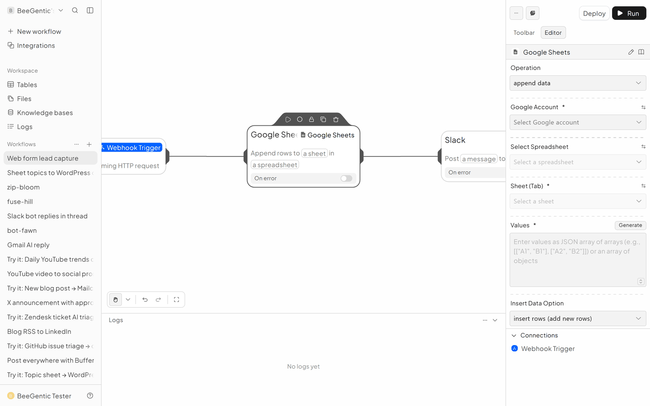
Task: Open Insert Data Option dropdown
Action: [578, 318]
